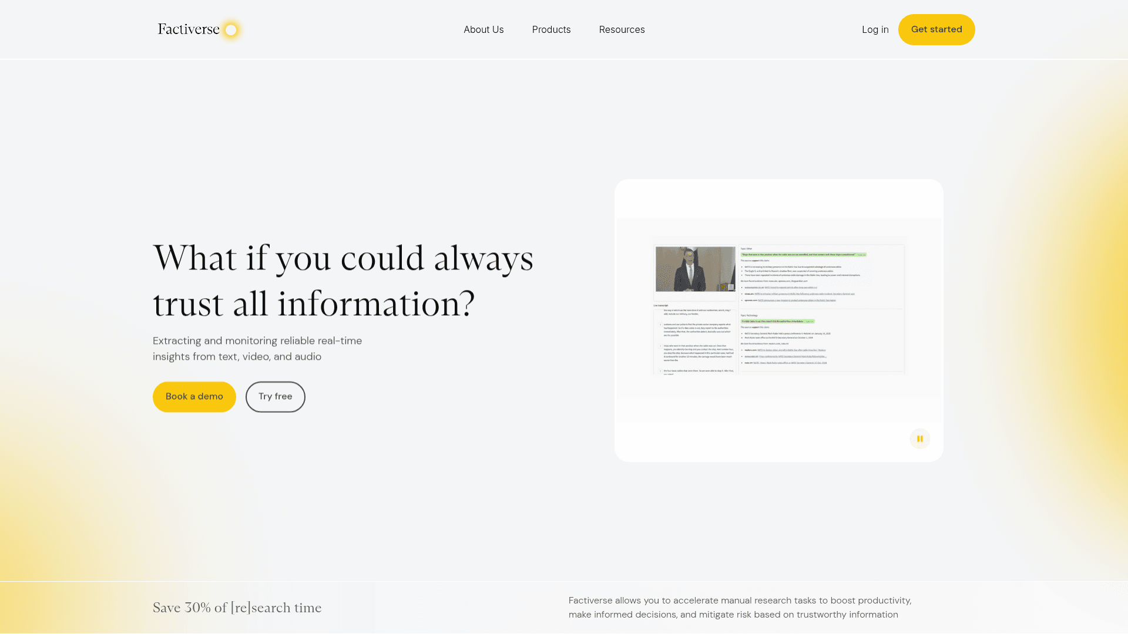Open the Resources menu

pyautogui.click(x=622, y=29)
